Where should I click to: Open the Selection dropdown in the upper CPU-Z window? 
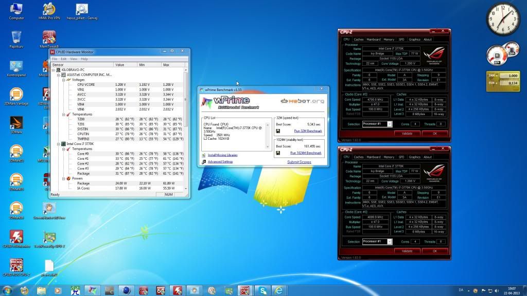pos(389,124)
